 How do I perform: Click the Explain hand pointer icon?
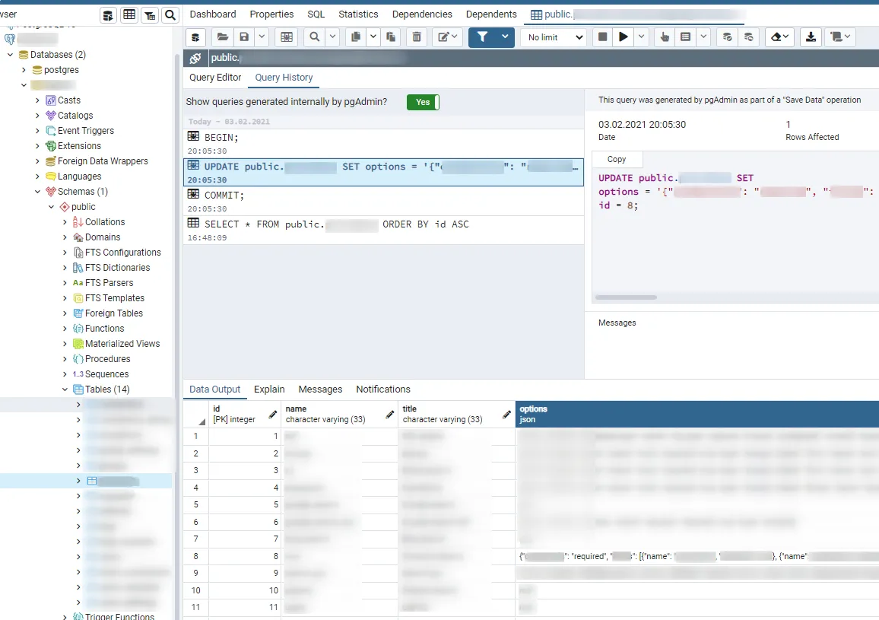point(665,37)
